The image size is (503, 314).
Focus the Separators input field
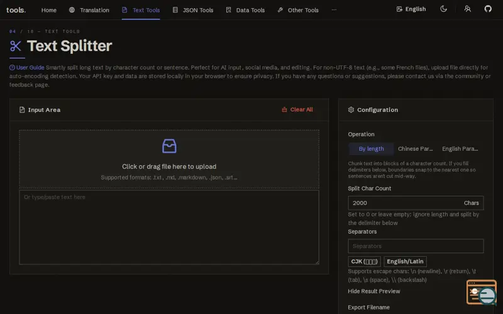[416, 246]
